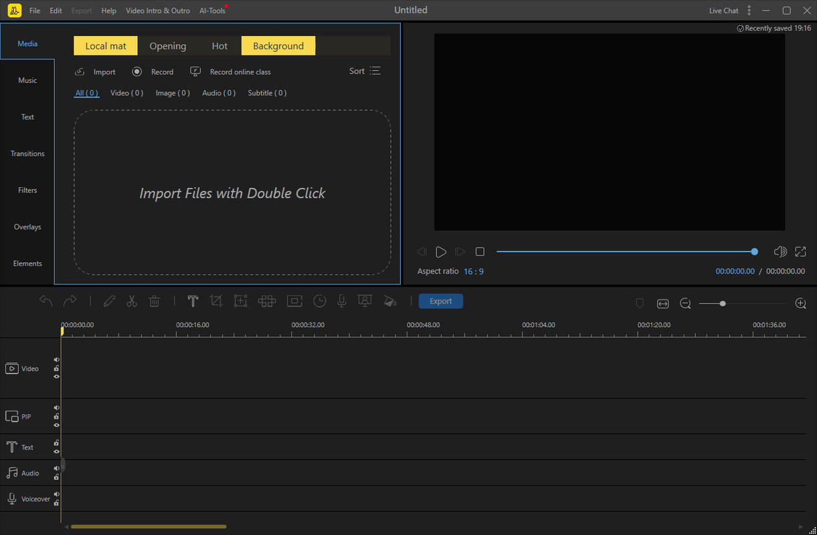Click the trash delete icon

tap(154, 302)
